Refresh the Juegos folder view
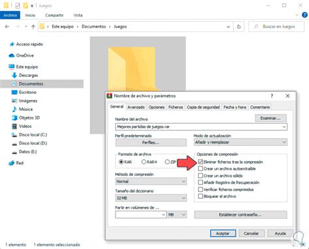 (x=239, y=27)
